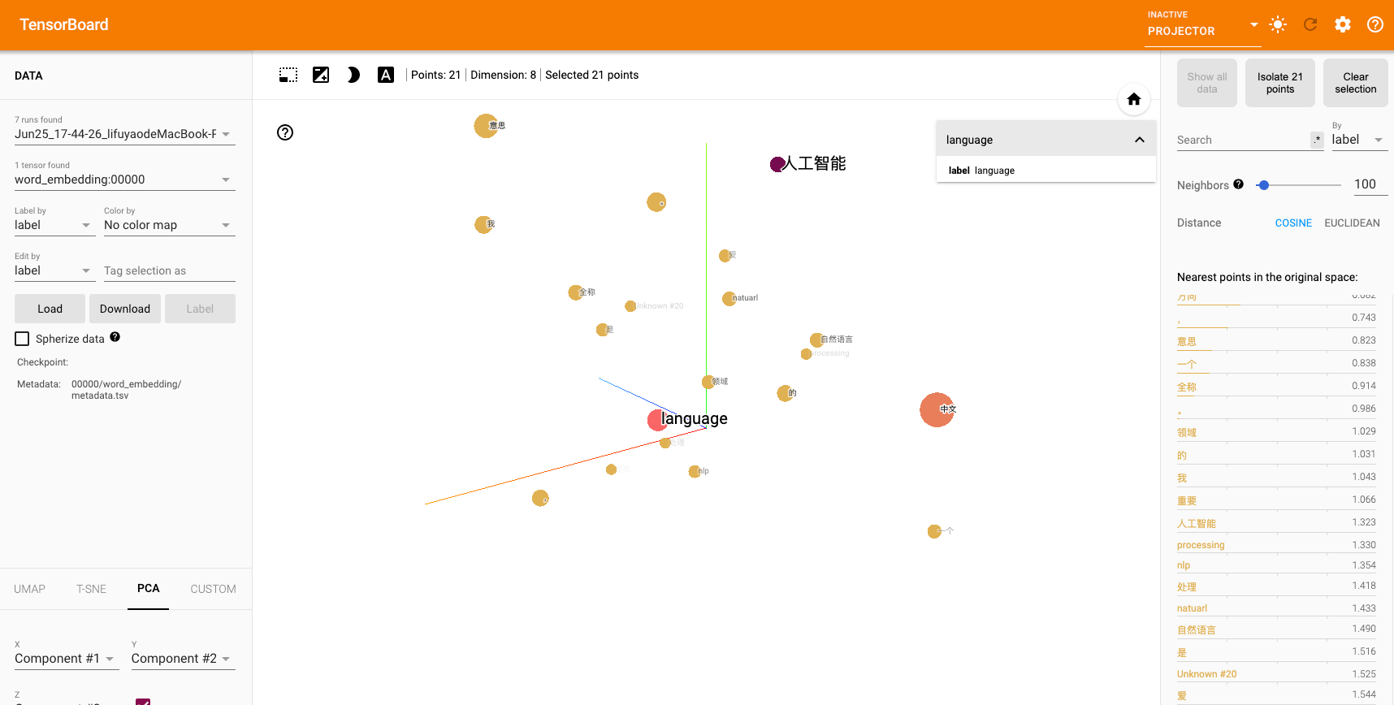Open Y axis Component #2 dropdown
1394x705 pixels.
click(x=183, y=659)
